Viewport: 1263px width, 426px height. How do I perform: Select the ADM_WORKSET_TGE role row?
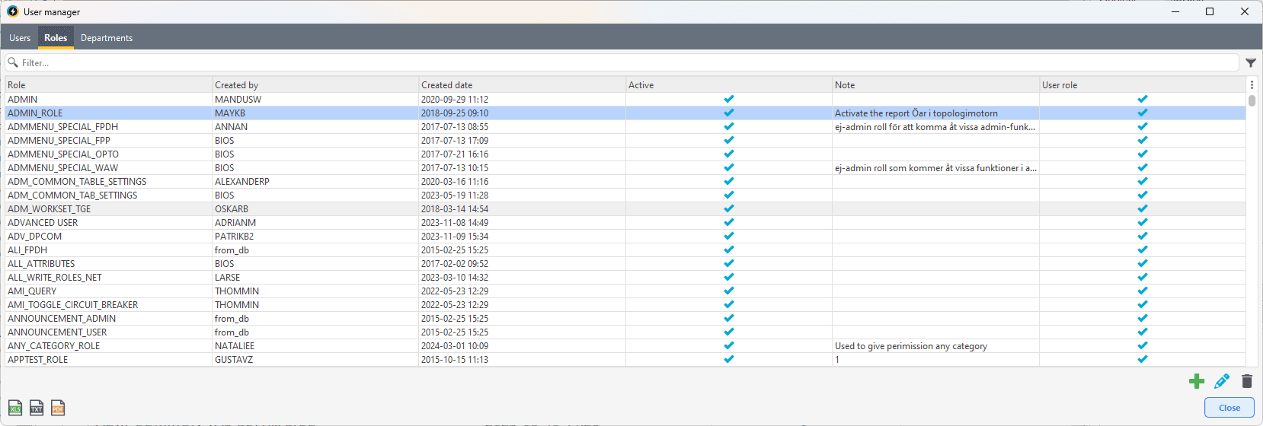(50, 209)
